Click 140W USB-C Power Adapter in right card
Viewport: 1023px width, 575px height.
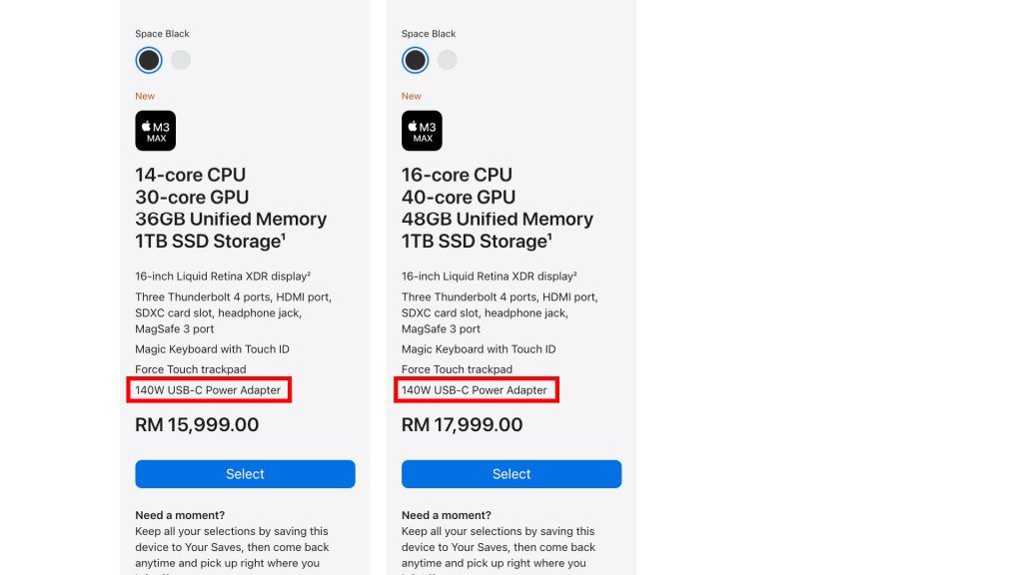pos(475,390)
